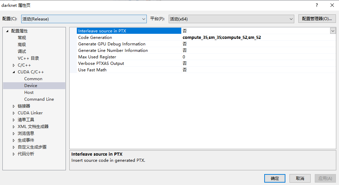
Task: Click the help question mark icon
Action: (316, 5)
